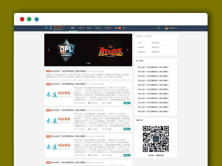Screen dimensions: 222x166
Task: Go to previous carousel slide arrow
Action: pos(48,50)
